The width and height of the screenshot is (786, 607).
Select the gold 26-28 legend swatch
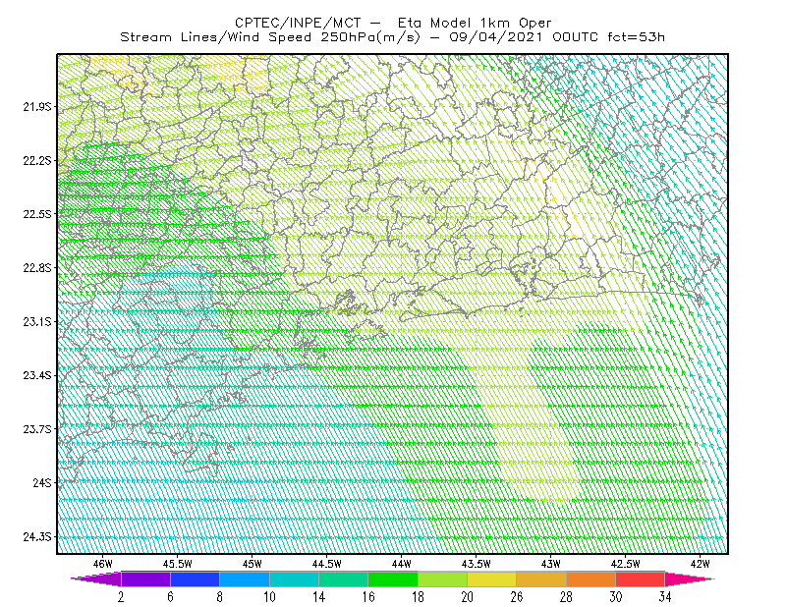[x=541, y=579]
